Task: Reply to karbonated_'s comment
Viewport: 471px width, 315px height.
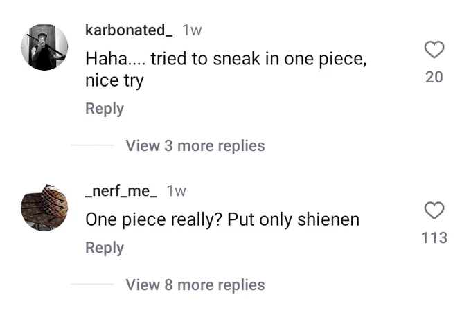Action: pos(105,109)
